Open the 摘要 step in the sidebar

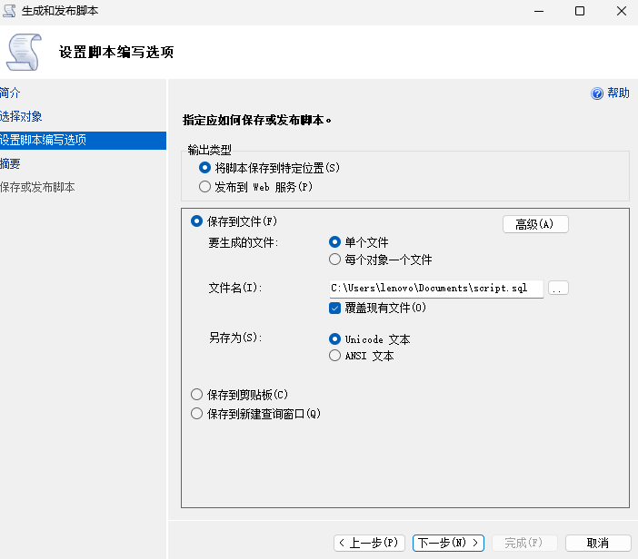(10, 163)
